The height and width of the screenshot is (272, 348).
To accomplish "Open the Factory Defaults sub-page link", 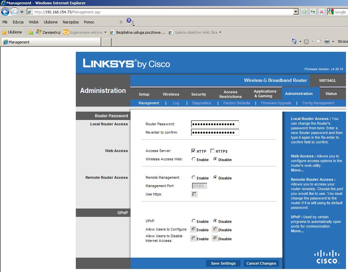I will tap(236, 103).
